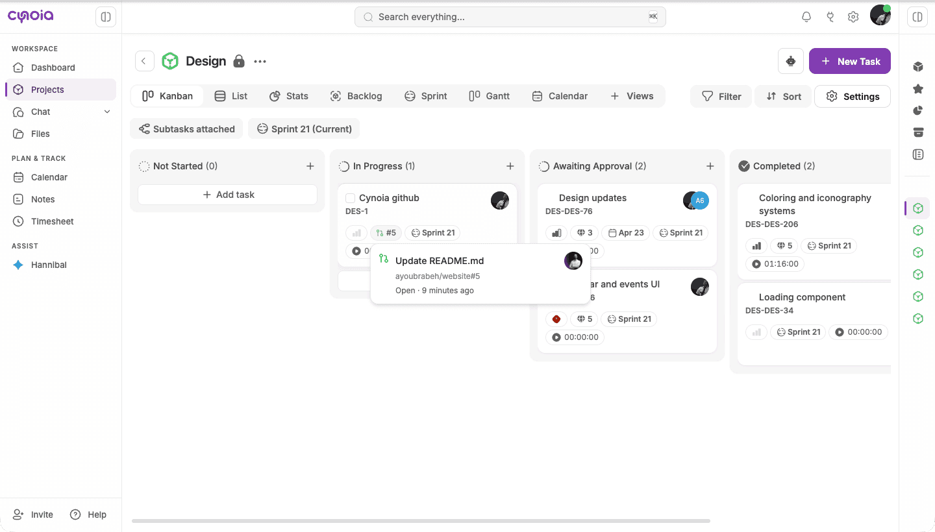Open the Backlog tab
The image size is (935, 532).
(x=356, y=96)
